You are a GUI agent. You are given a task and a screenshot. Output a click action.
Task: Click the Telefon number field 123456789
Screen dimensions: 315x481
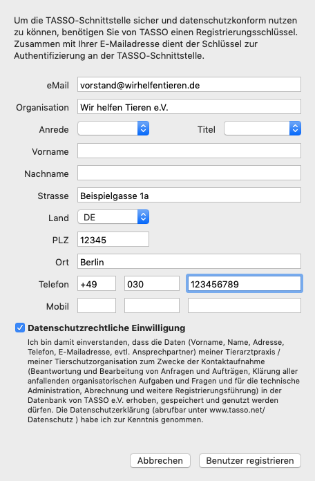[245, 283]
